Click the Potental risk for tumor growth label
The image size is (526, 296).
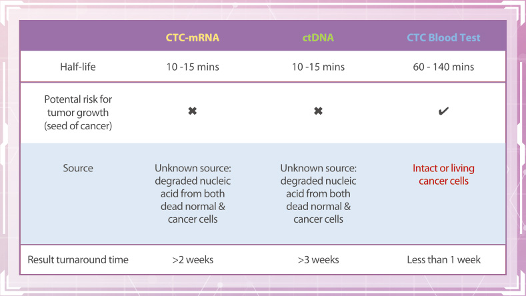(x=78, y=113)
